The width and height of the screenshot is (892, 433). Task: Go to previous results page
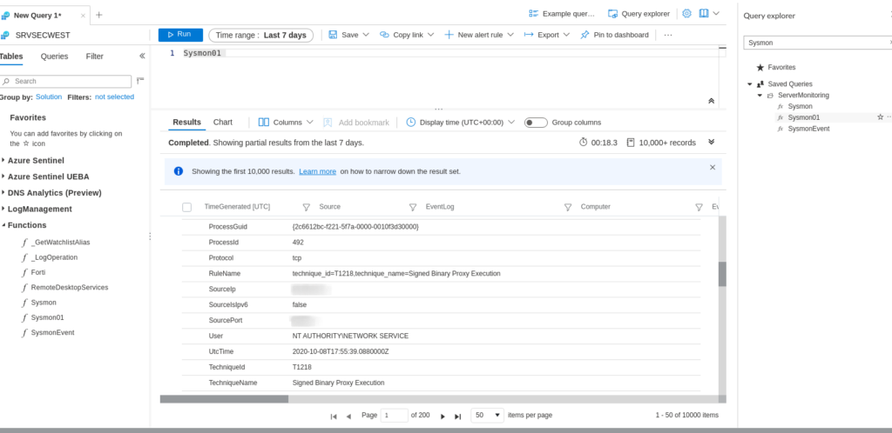(x=348, y=416)
